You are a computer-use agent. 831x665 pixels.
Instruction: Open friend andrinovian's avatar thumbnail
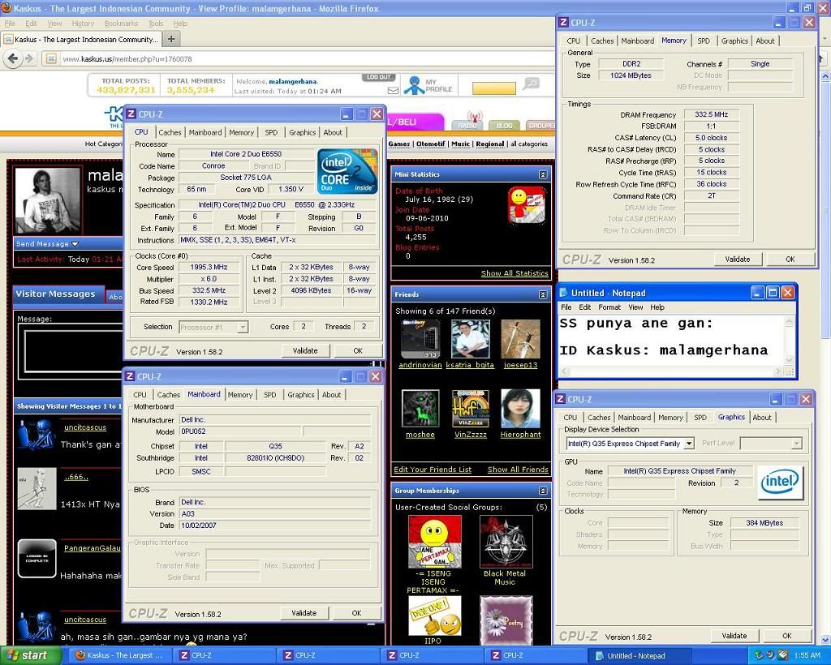click(x=420, y=339)
